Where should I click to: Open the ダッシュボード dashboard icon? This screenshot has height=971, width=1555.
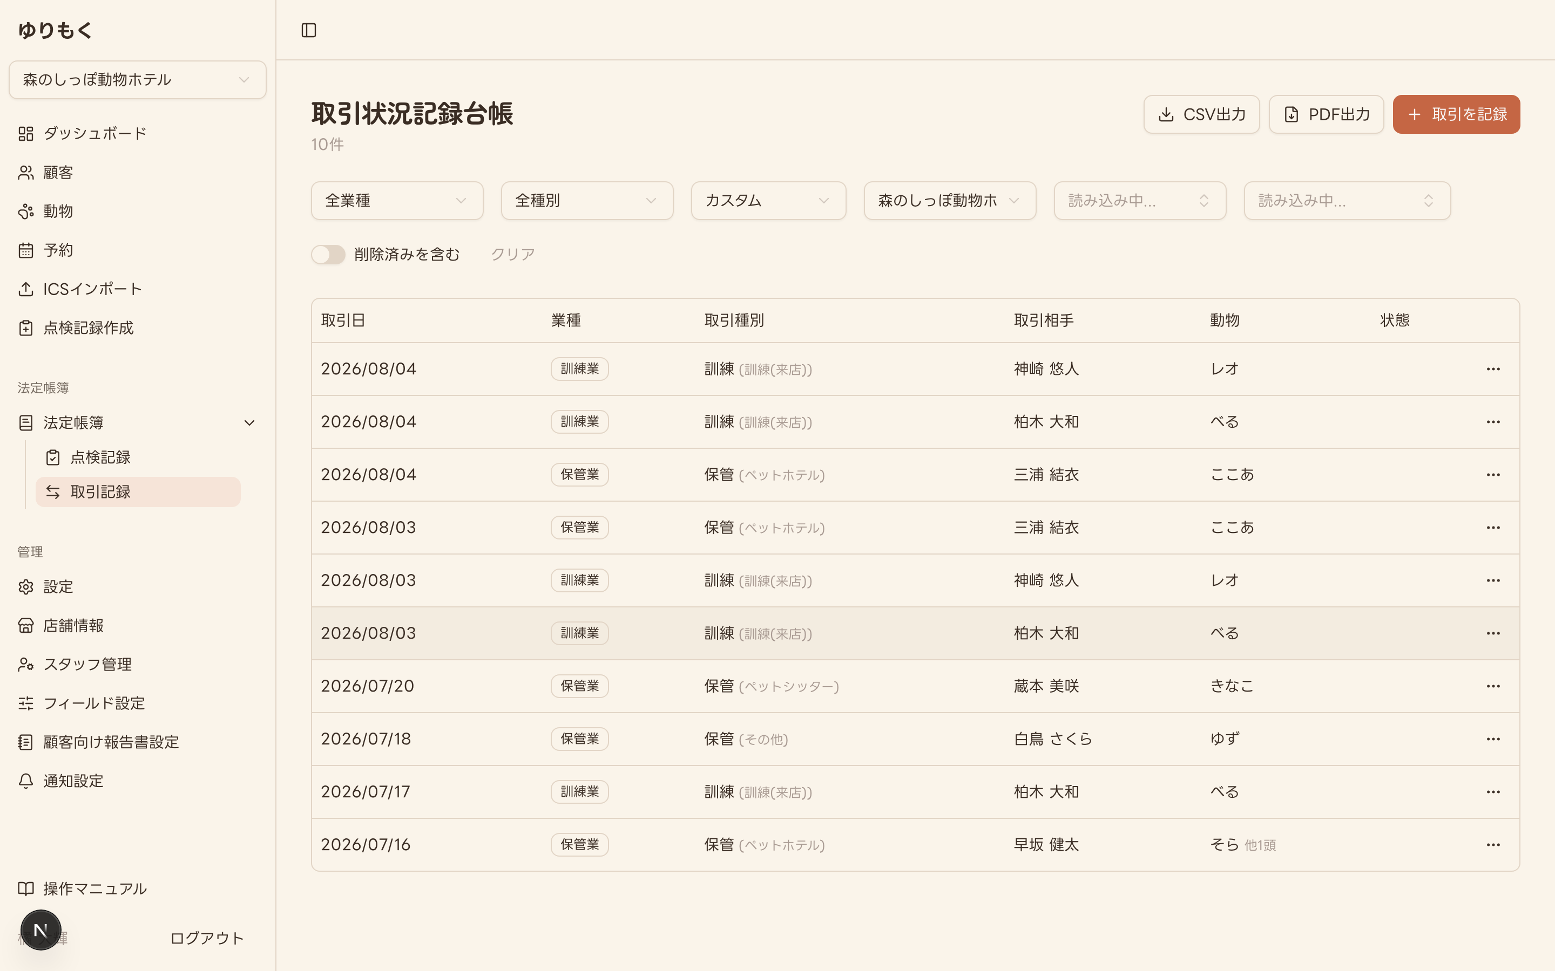[x=26, y=134]
